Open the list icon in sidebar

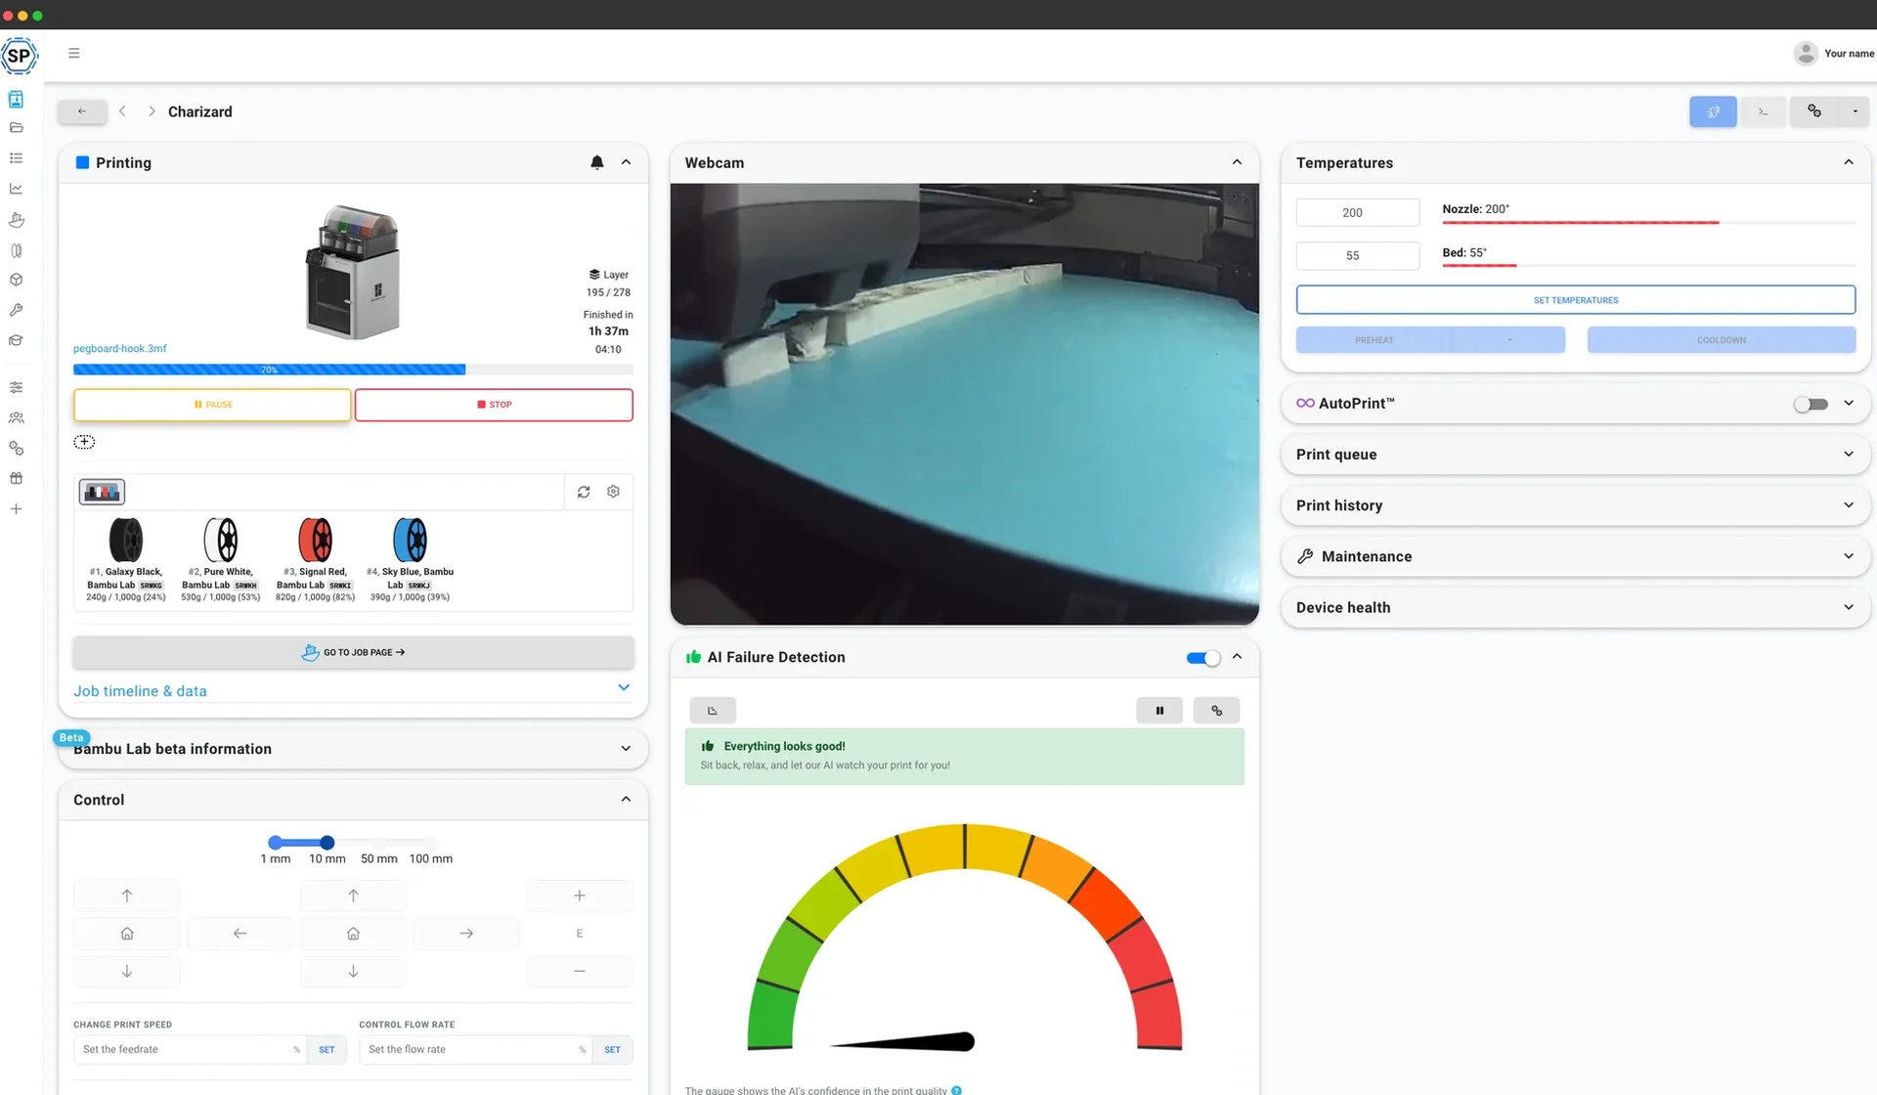(x=16, y=157)
